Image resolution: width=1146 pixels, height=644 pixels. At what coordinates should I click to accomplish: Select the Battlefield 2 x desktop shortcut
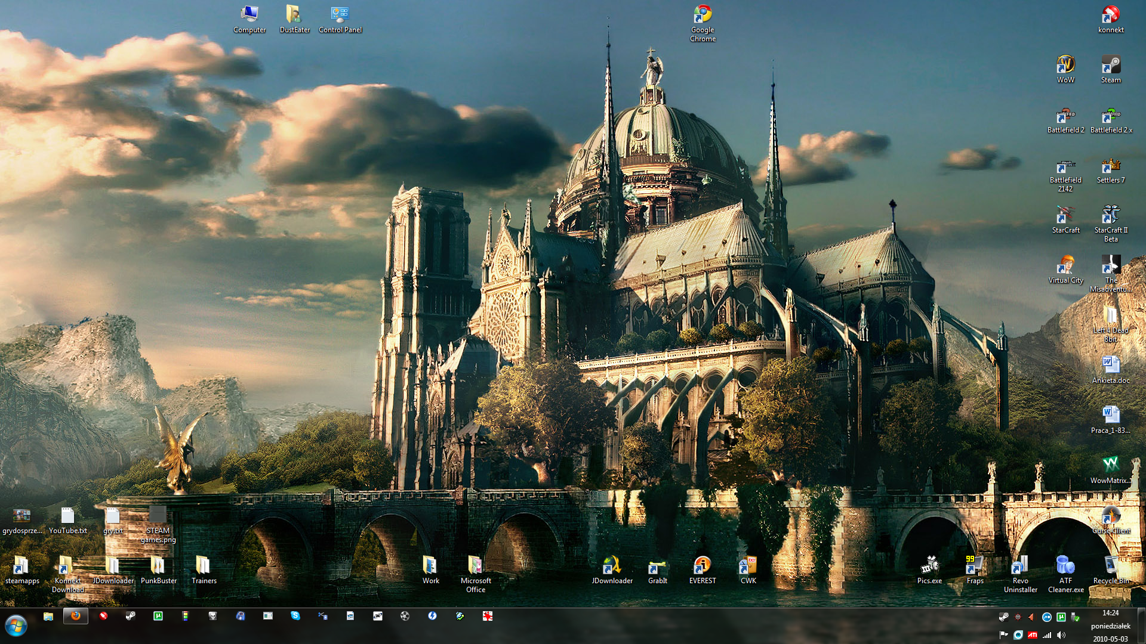(x=1111, y=119)
